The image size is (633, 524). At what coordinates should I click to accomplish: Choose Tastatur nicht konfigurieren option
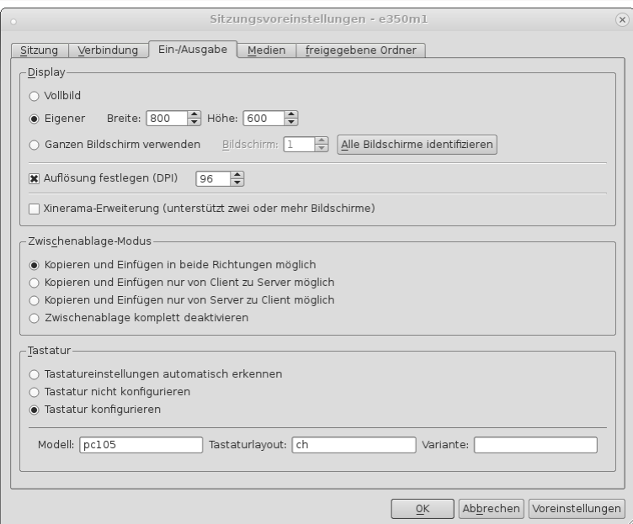[35, 392]
